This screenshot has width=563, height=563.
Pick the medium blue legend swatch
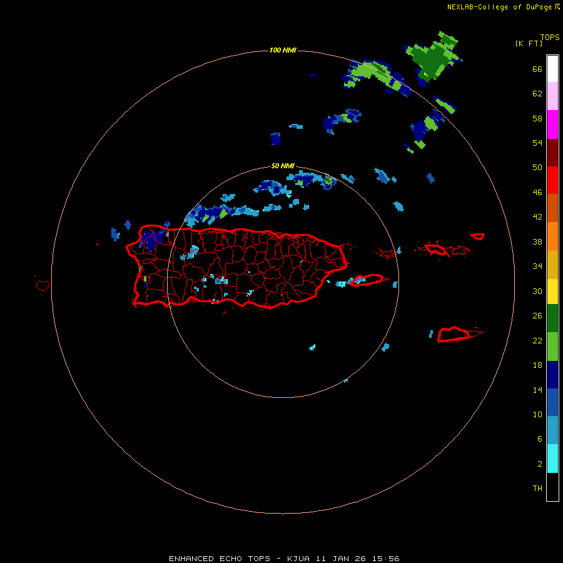click(x=552, y=402)
